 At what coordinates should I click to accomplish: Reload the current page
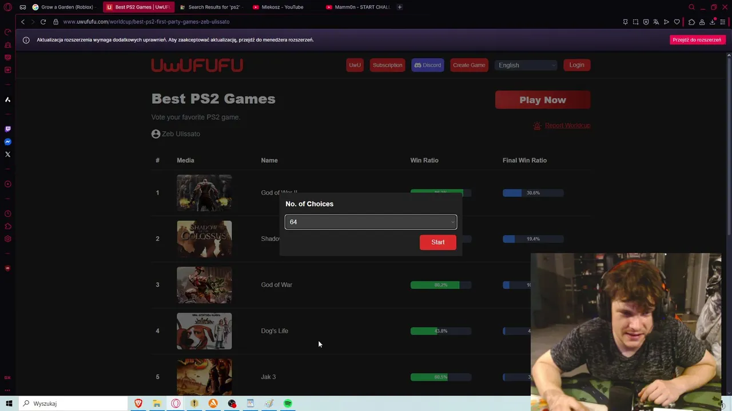43,22
